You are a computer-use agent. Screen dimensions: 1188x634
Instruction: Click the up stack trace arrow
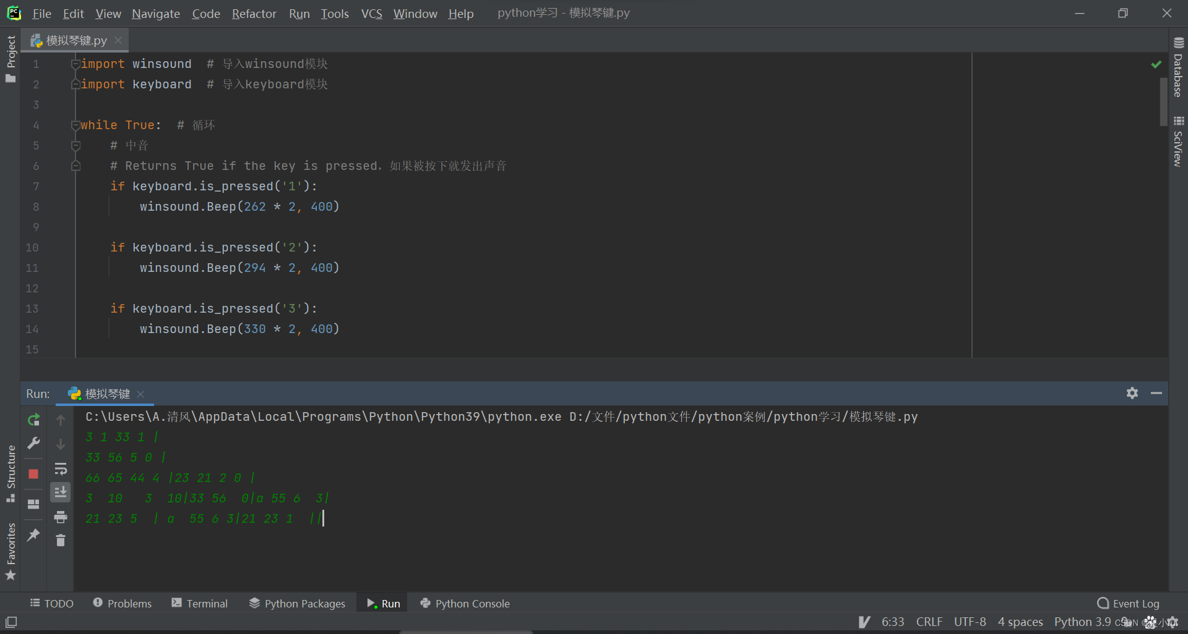[61, 420]
